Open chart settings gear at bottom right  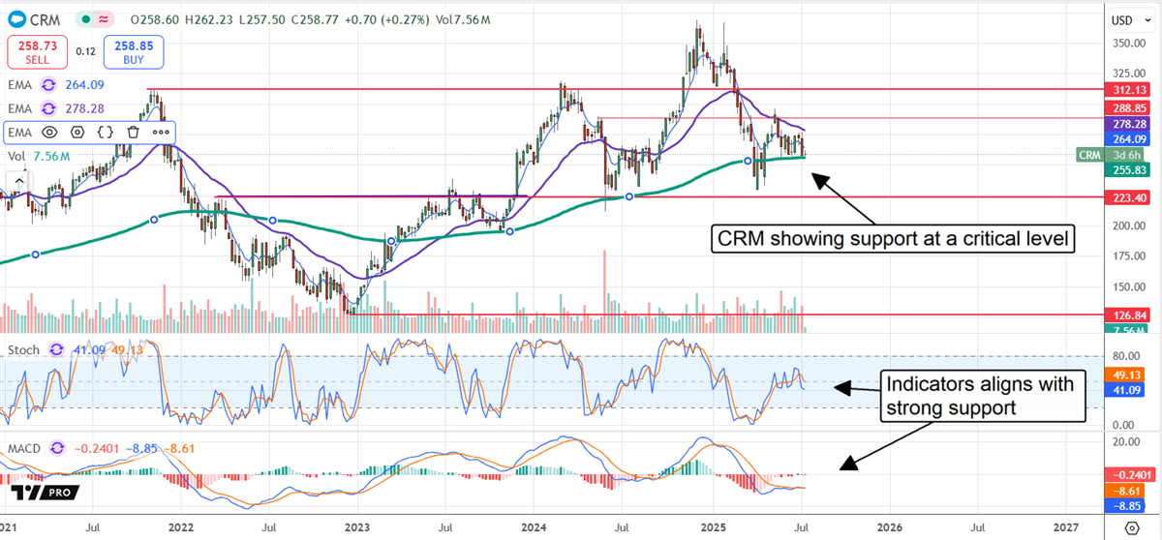pos(1132,526)
